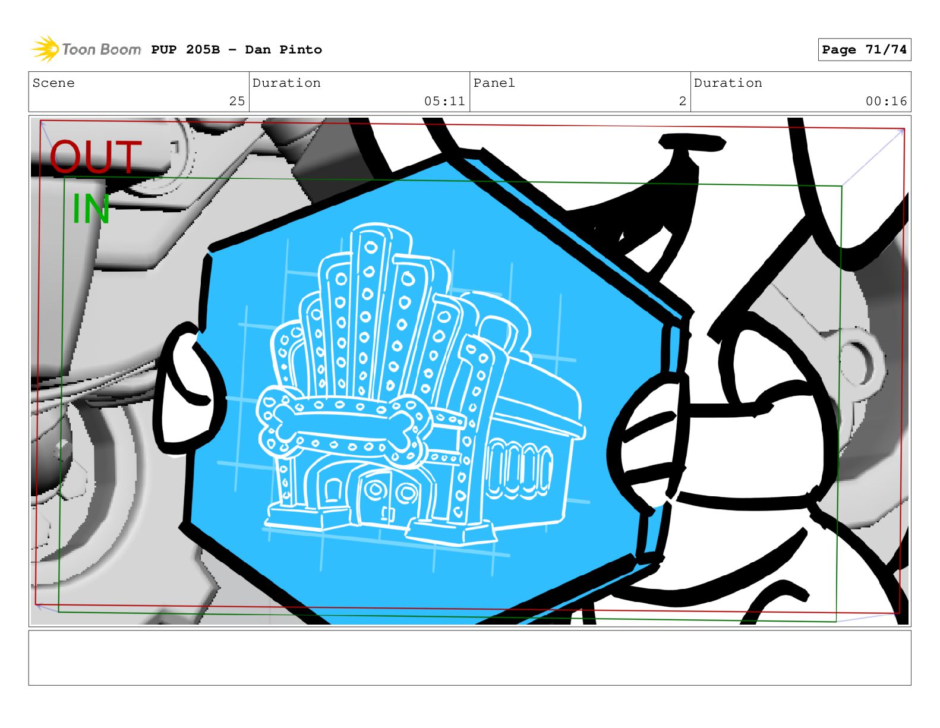Click the 'Scene' header label
The image size is (940, 728).
53,83
